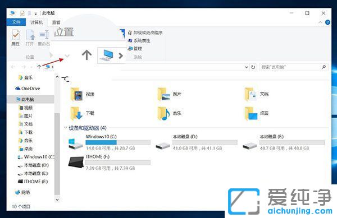Viewport: 337px width, 218px height.
Task: Select OneDrive in the navigation pane
Action: coord(28,89)
